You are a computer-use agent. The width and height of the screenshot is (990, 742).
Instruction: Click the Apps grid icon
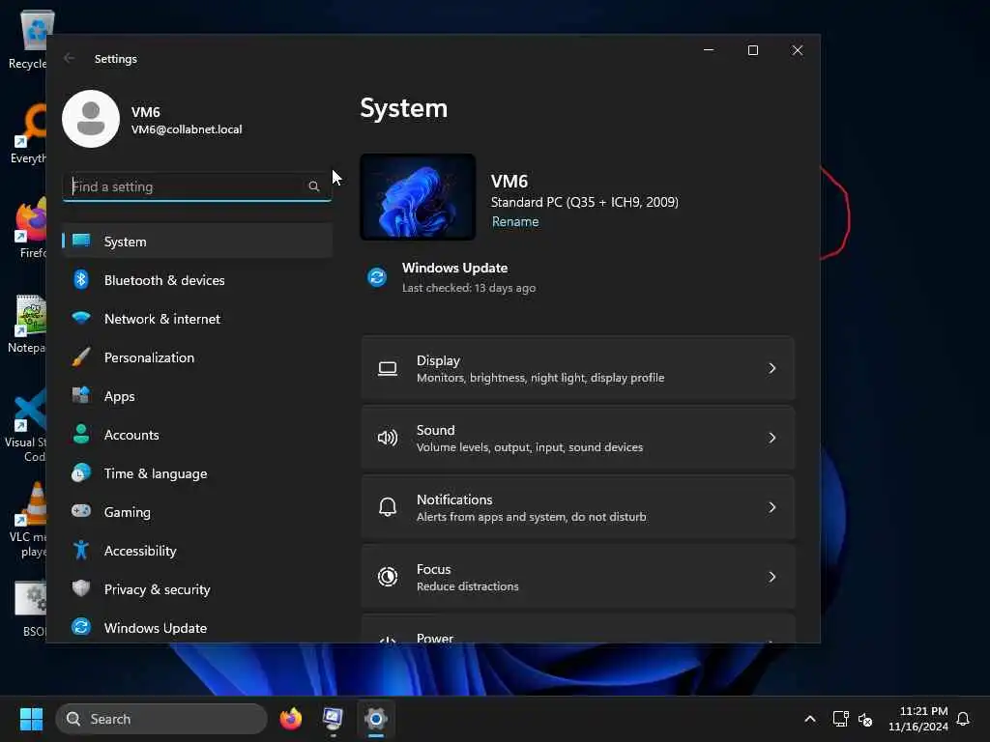click(x=81, y=395)
